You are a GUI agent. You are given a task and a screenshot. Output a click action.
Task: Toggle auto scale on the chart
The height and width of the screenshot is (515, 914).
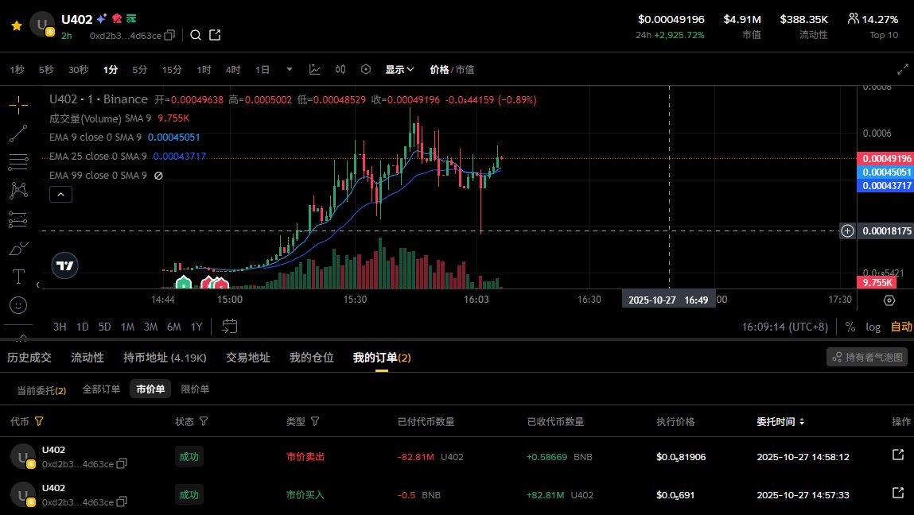click(x=901, y=327)
